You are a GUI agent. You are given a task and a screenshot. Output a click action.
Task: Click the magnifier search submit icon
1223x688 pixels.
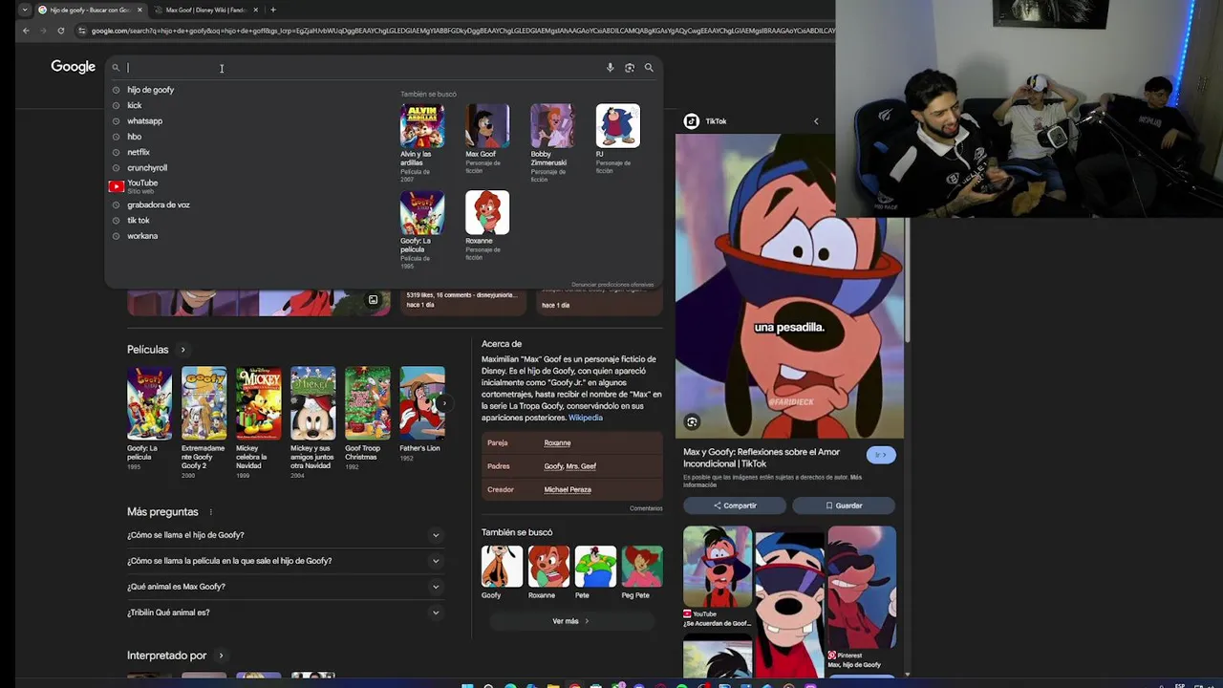point(649,68)
